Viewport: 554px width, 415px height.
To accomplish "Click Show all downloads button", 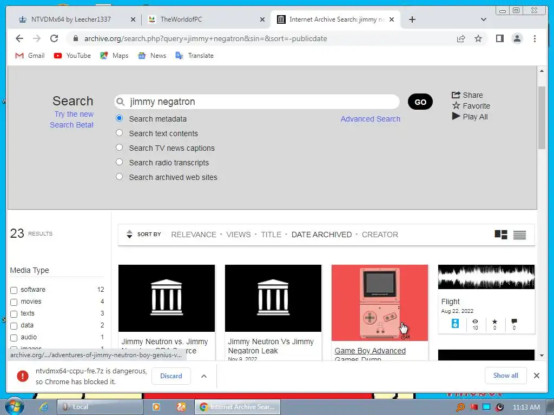I will pos(506,376).
